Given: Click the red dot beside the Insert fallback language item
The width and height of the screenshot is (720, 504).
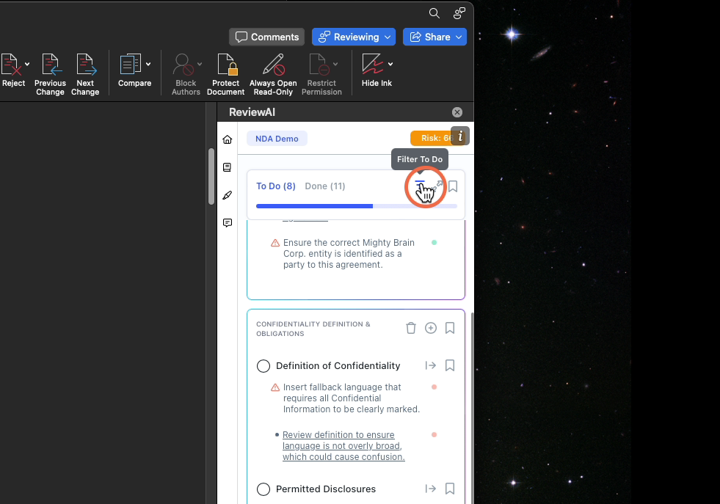Looking at the screenshot, I should click(434, 387).
